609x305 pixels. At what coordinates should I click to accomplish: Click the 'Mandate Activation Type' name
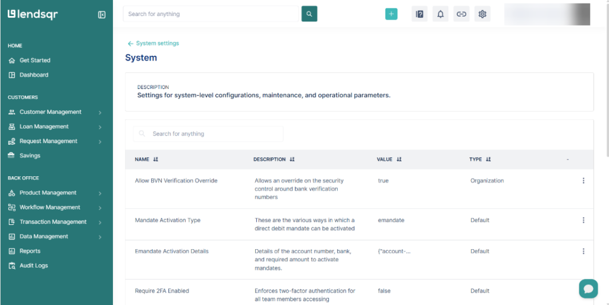tap(167, 220)
